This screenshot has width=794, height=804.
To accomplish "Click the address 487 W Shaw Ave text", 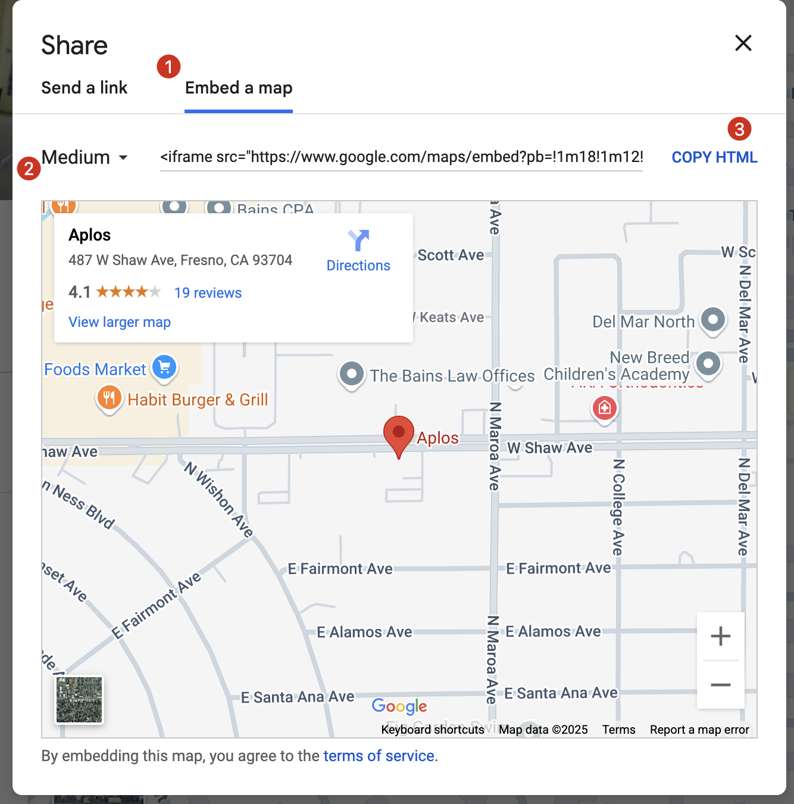I will (180, 260).
